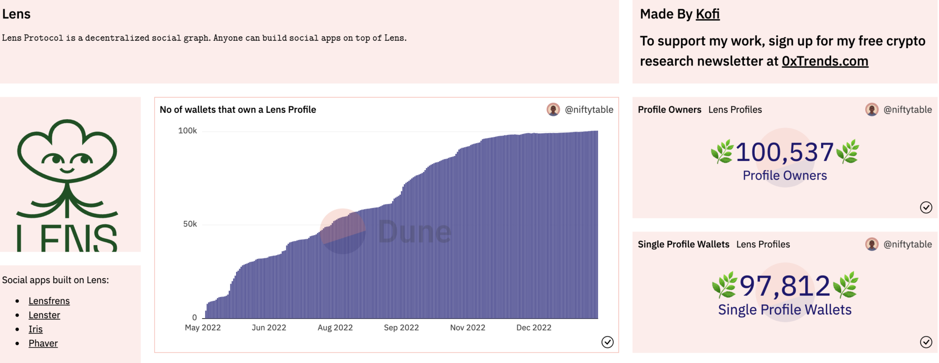Select the 100,537 counter value

click(784, 152)
